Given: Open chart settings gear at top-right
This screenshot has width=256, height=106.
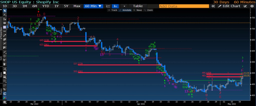Looking at the screenshot, I should (x=252, y=6).
